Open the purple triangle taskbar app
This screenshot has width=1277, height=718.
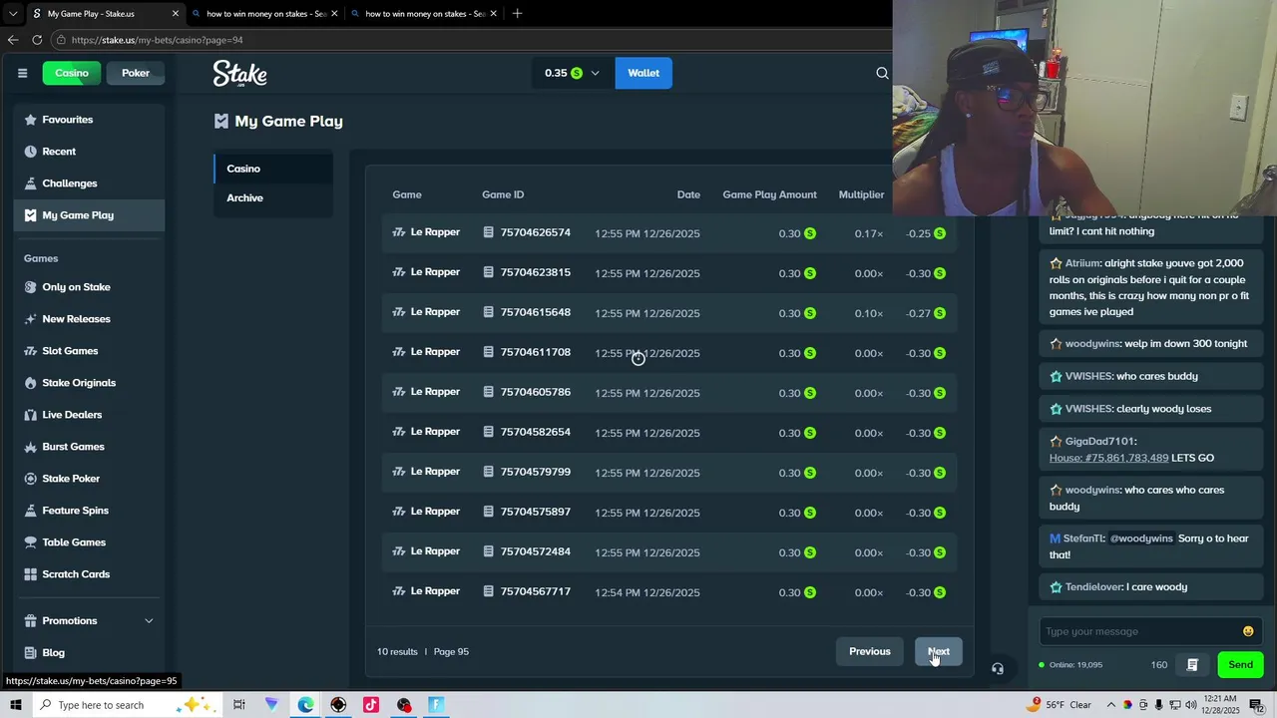(x=272, y=705)
